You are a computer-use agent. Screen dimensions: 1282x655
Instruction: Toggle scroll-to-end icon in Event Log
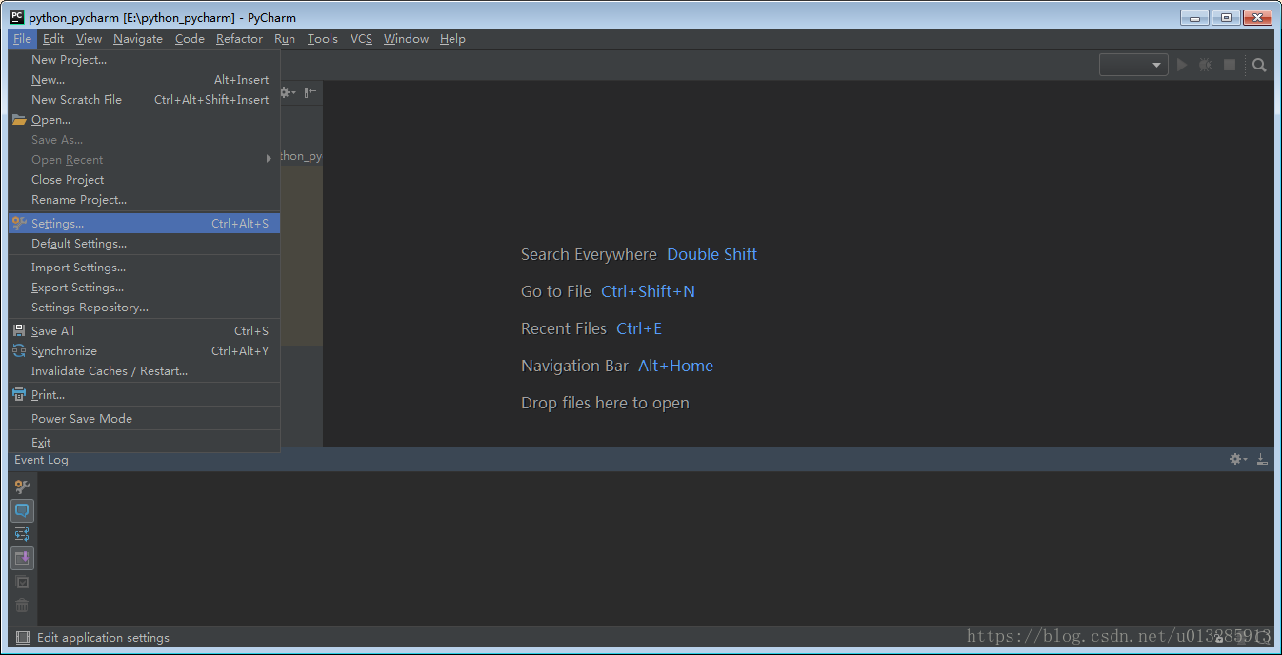(x=22, y=558)
